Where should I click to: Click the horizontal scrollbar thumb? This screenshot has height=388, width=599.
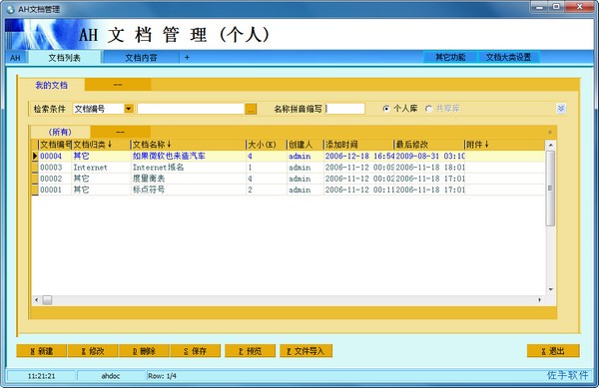(47, 300)
